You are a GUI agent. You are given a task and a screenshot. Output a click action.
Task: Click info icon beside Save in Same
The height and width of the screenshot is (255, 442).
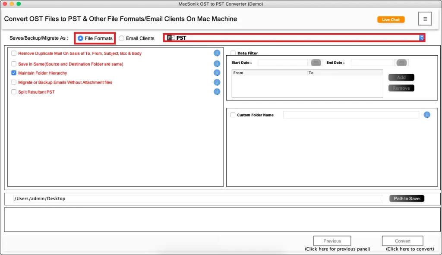(x=217, y=64)
